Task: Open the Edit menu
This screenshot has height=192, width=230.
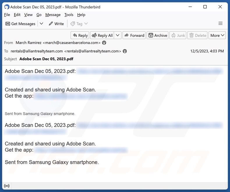Action: click(x=17, y=15)
